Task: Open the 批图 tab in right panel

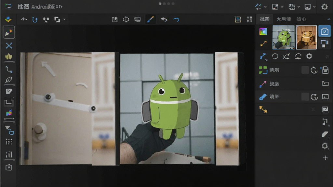Action: coord(265,19)
